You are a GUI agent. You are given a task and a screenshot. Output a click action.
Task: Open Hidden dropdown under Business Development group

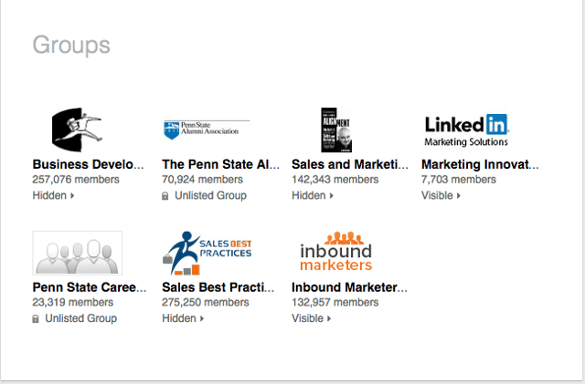[x=54, y=195]
